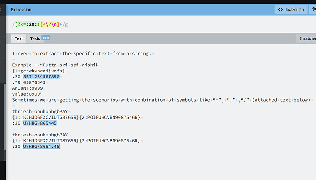
Task: Close the sidebar with the X icon
Action: tap(0, 9)
